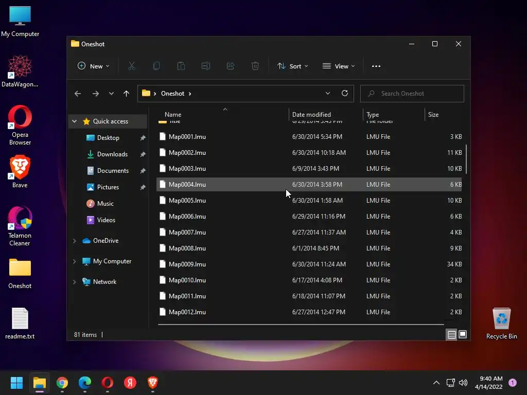527x395 pixels.
Task: Click the volume icon in system tray
Action: pyautogui.click(x=463, y=383)
